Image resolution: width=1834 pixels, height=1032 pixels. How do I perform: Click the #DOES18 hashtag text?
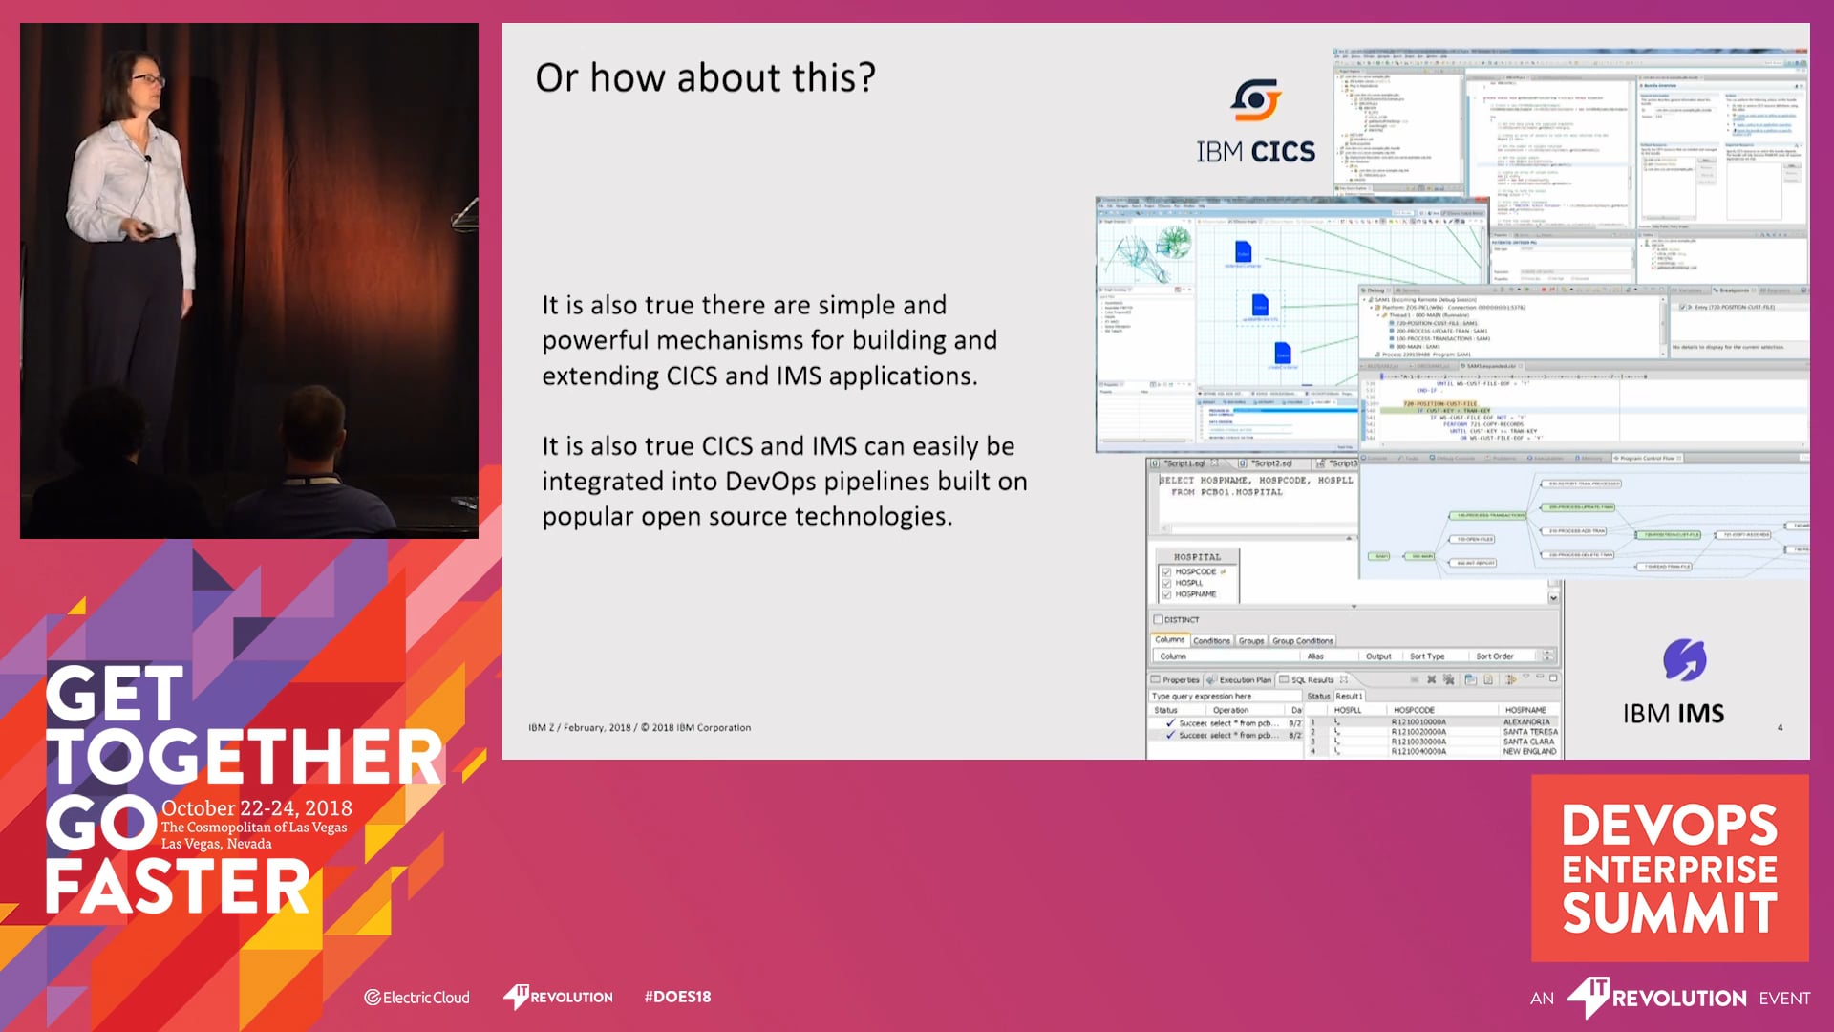[677, 997]
